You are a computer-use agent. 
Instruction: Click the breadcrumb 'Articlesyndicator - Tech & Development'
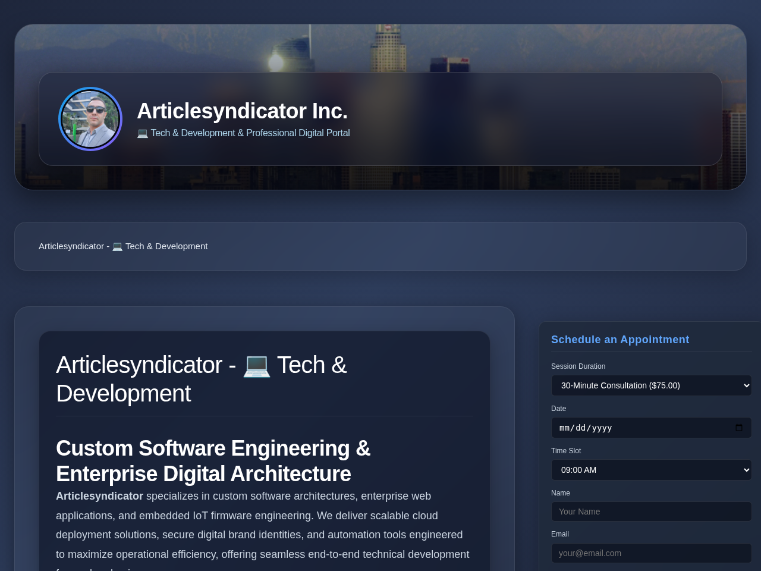[123, 246]
